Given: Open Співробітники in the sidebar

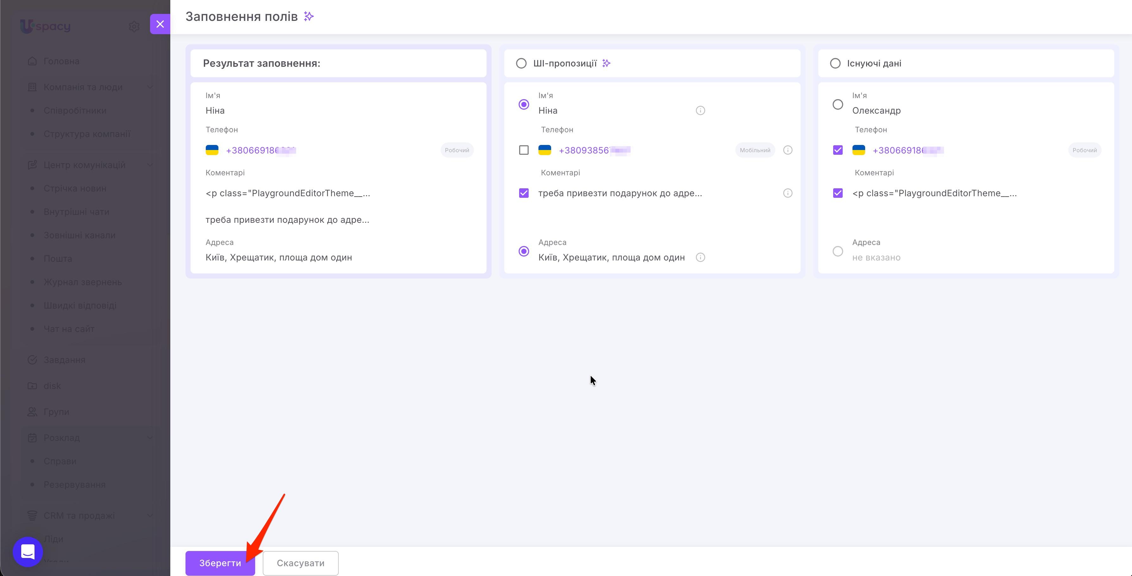Looking at the screenshot, I should coord(75,111).
